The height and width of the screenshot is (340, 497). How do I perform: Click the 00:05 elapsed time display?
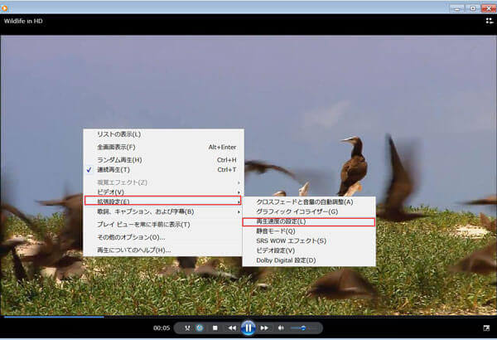162,328
